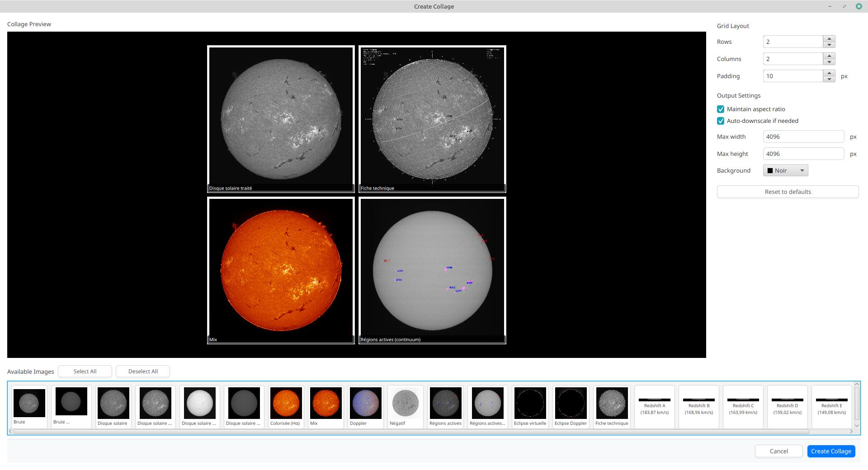Click the Mix image cell in preview
Image resolution: width=868 pixels, height=470 pixels.
point(281,270)
